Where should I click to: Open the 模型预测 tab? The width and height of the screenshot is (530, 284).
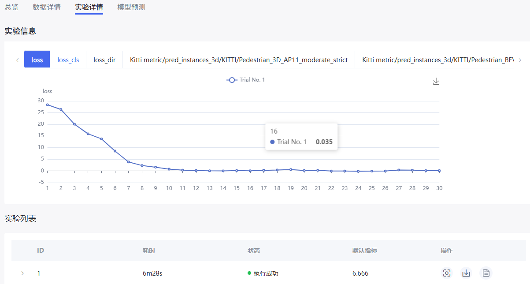[131, 7]
